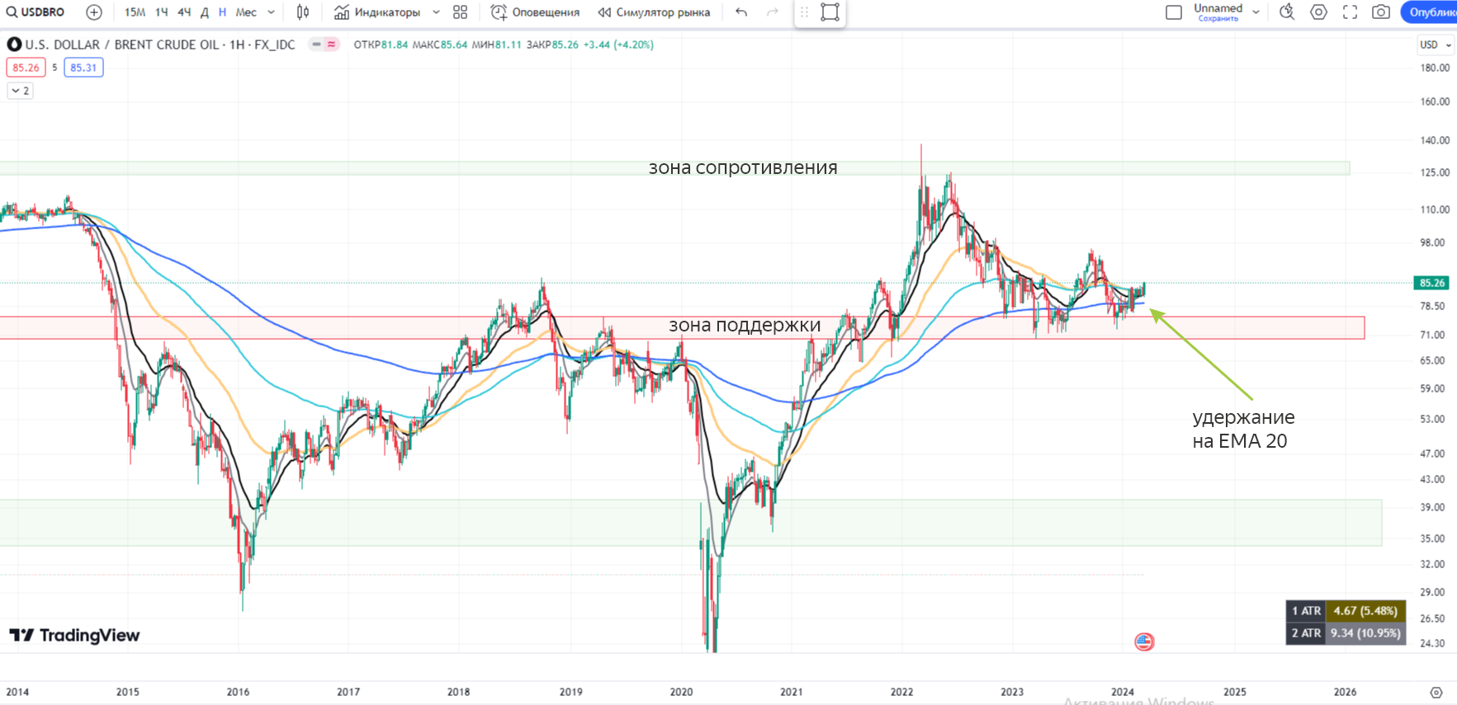1457x705 pixels.
Task: Click the TradingView logo
Action: (74, 635)
